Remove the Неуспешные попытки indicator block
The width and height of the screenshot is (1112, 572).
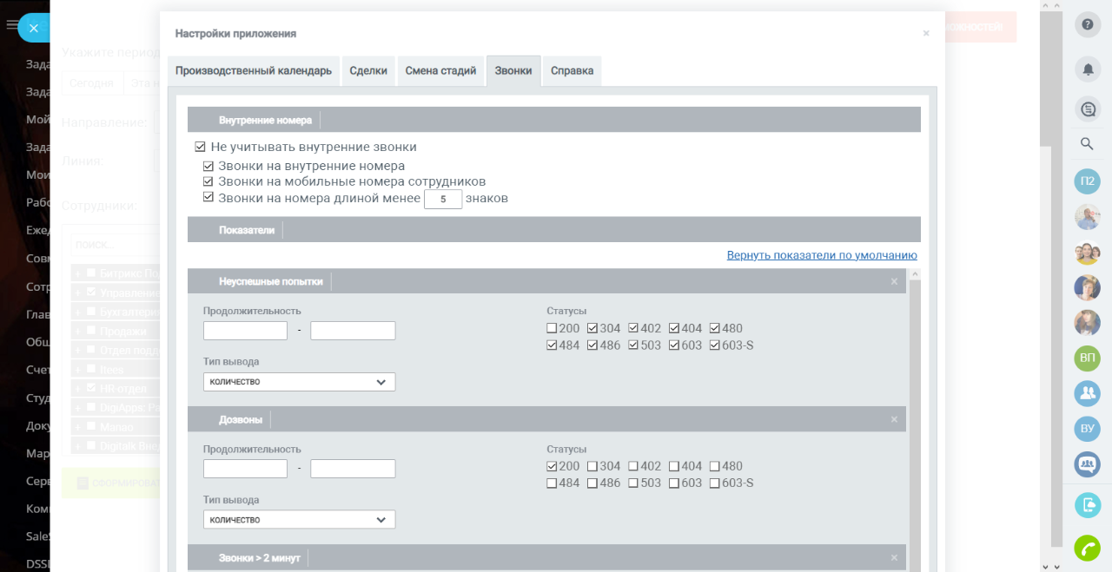point(894,281)
